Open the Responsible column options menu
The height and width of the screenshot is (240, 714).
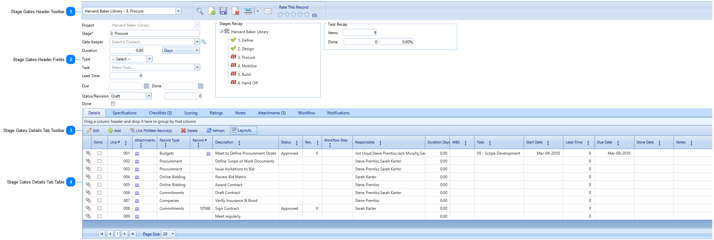[380, 143]
